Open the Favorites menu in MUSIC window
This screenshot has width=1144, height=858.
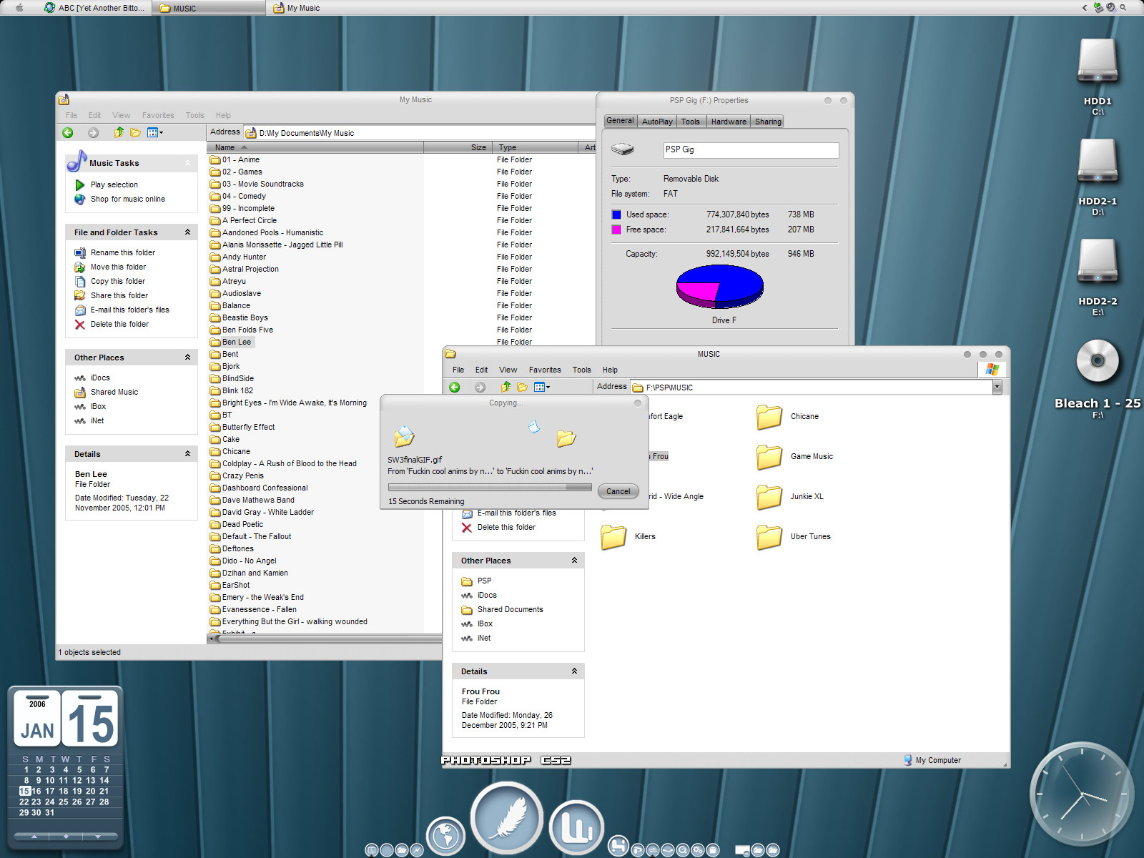click(545, 370)
